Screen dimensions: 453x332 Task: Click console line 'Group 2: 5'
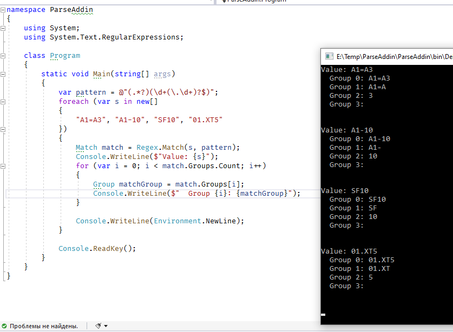point(351,277)
